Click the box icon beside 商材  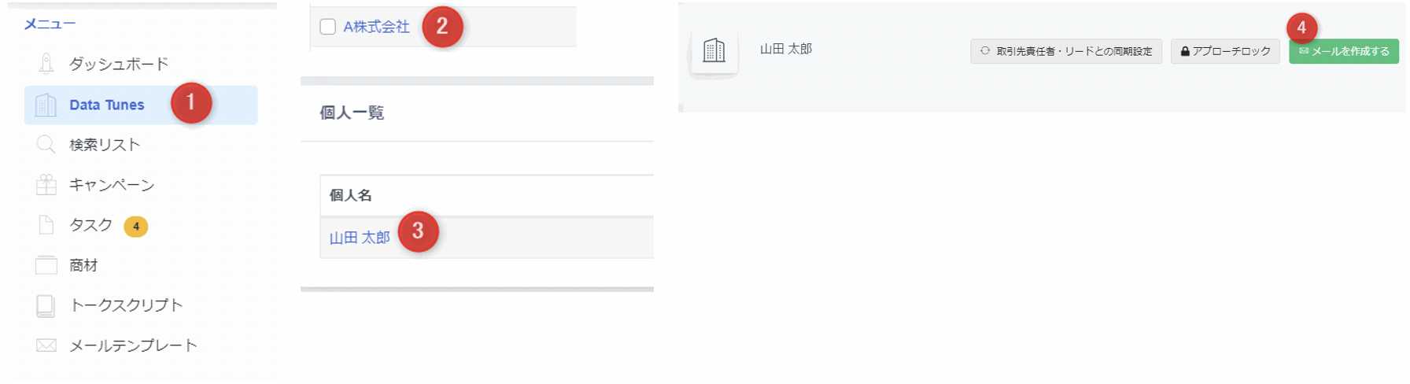(46, 265)
